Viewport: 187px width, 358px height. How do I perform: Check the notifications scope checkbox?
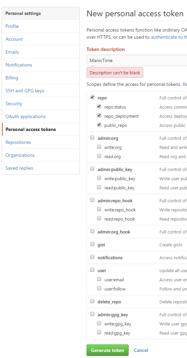92,257
